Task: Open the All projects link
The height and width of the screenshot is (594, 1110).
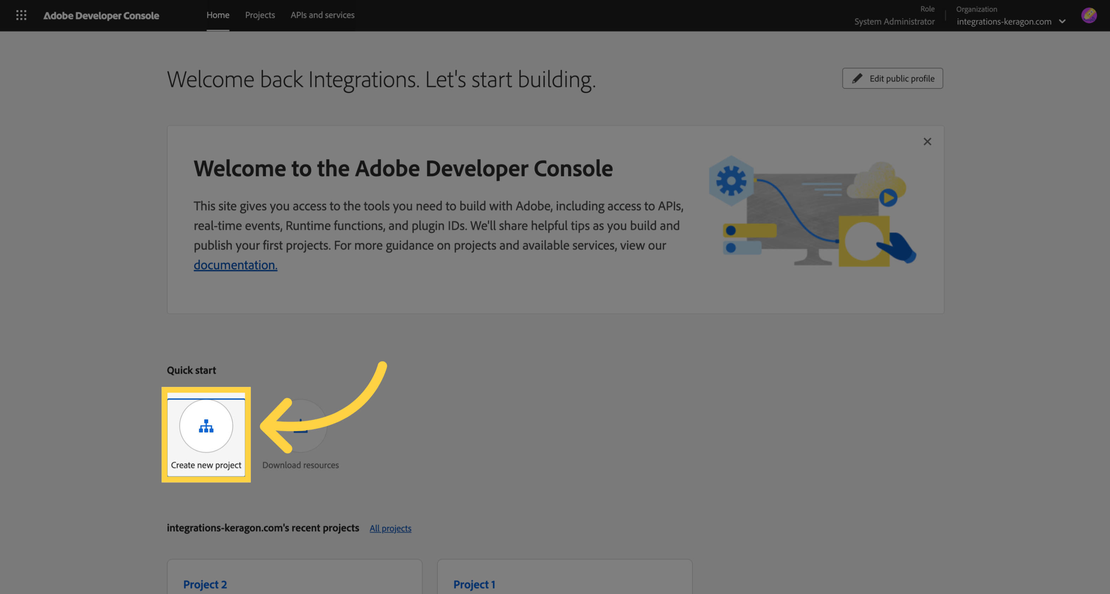Action: point(390,528)
